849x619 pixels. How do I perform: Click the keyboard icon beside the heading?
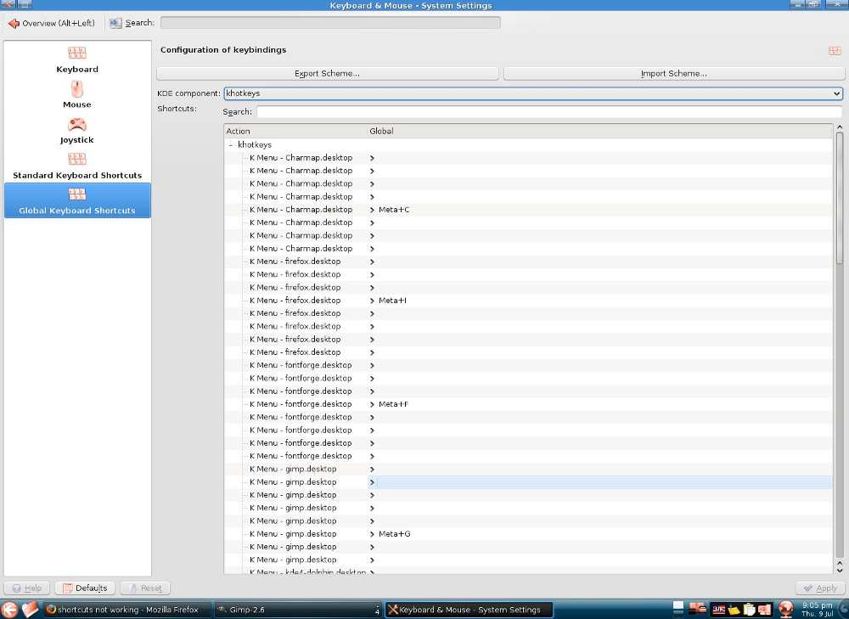point(835,51)
